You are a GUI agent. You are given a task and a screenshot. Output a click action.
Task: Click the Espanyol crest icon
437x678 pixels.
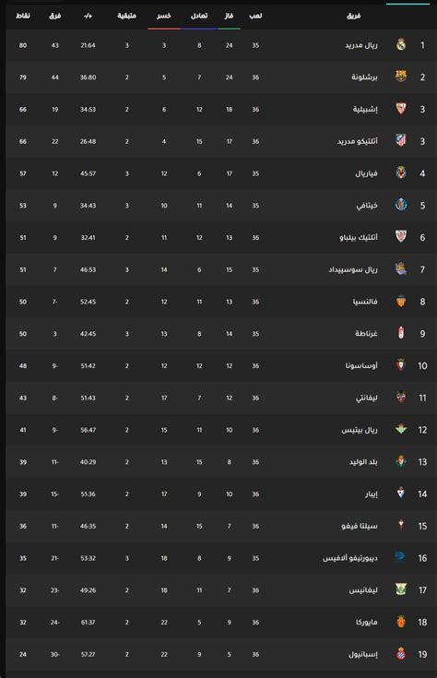[401, 654]
